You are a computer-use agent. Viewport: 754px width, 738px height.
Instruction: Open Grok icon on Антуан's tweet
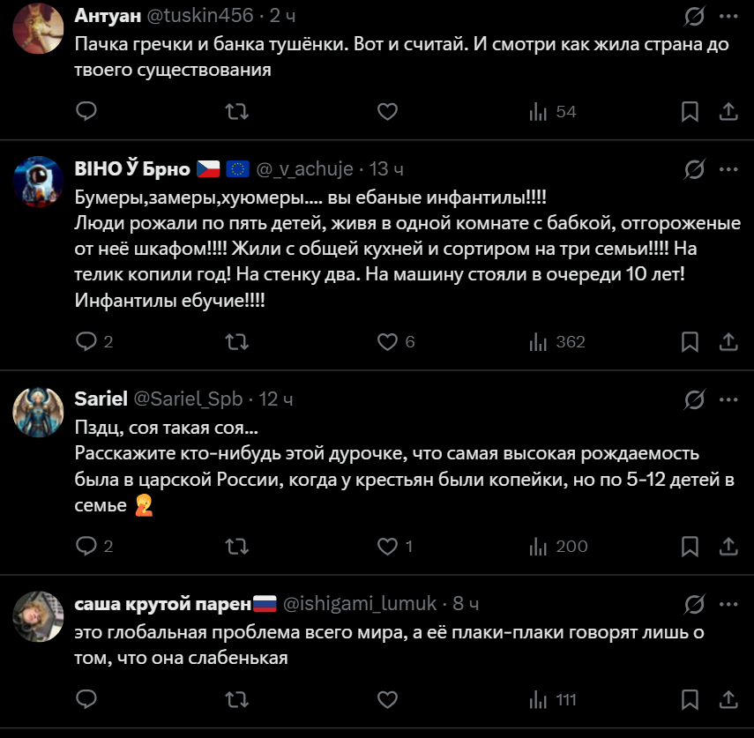click(x=695, y=16)
